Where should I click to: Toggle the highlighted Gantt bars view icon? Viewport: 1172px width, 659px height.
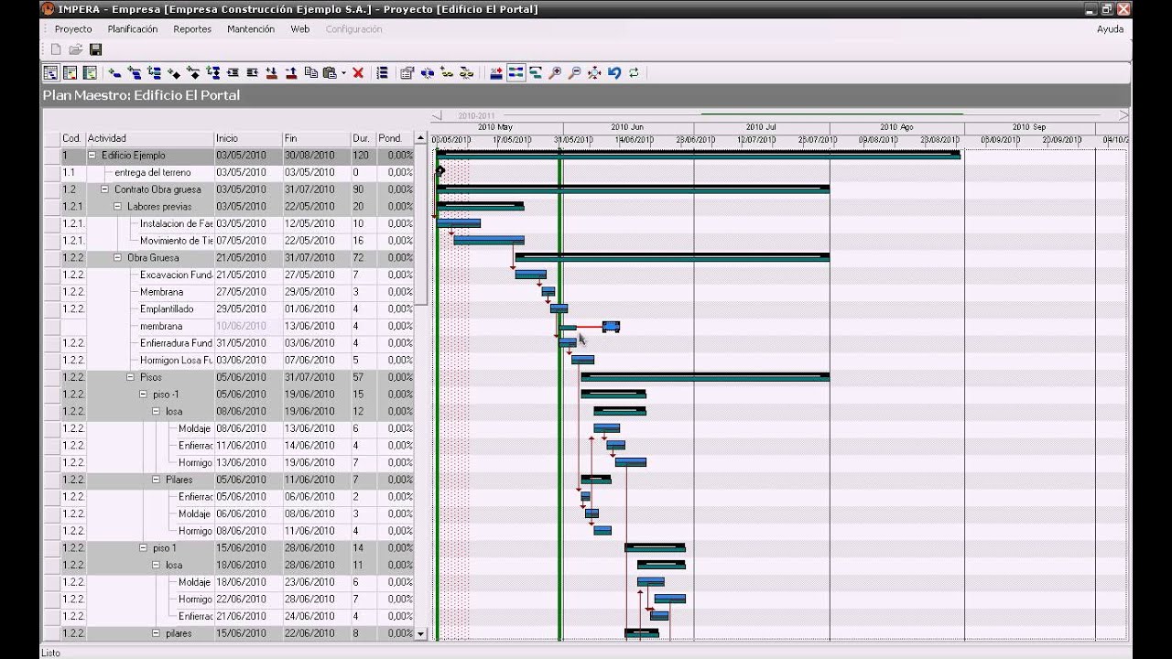pyautogui.click(x=515, y=73)
